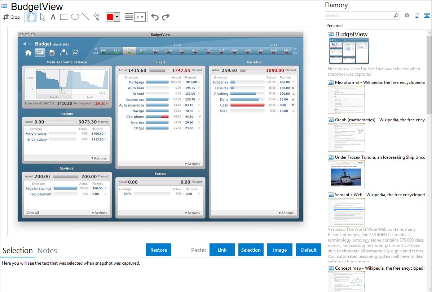432x292 pixels.
Task: Click the Paste Image button
Action: pyautogui.click(x=280, y=250)
